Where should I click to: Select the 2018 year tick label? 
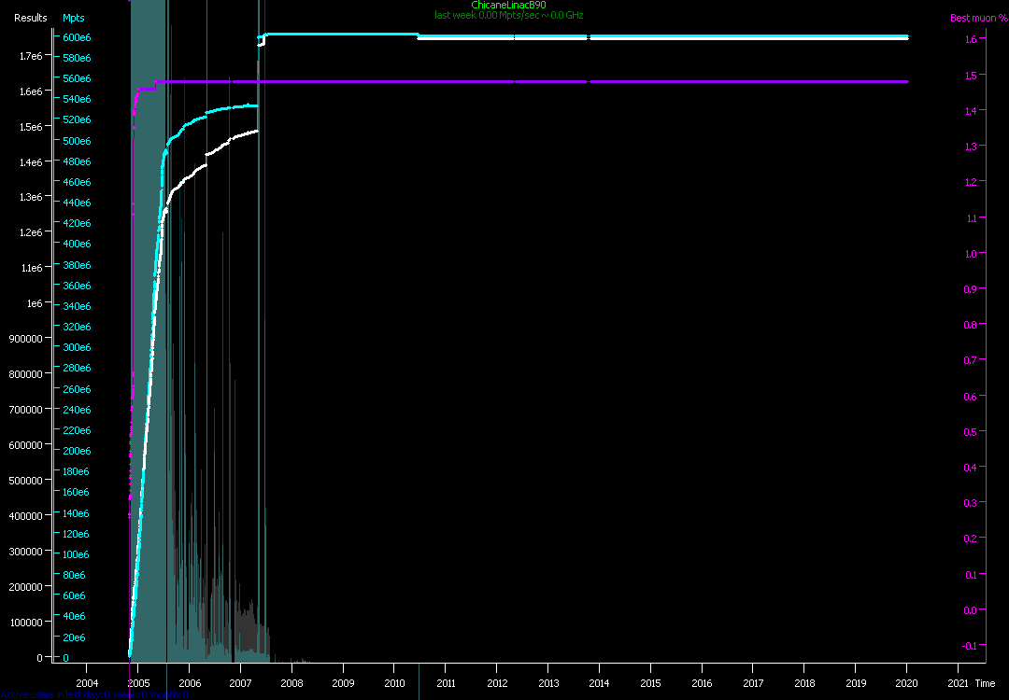(x=804, y=683)
